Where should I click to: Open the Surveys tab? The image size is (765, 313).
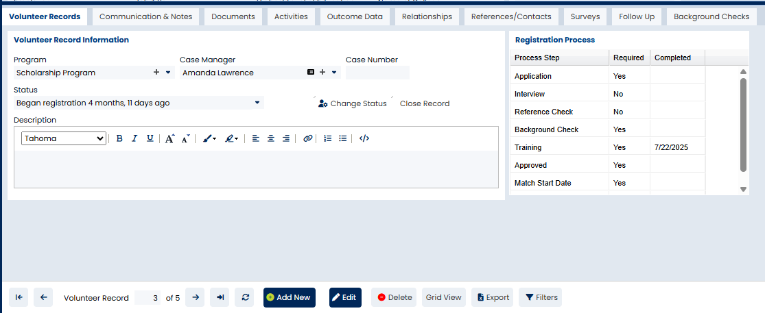point(585,16)
